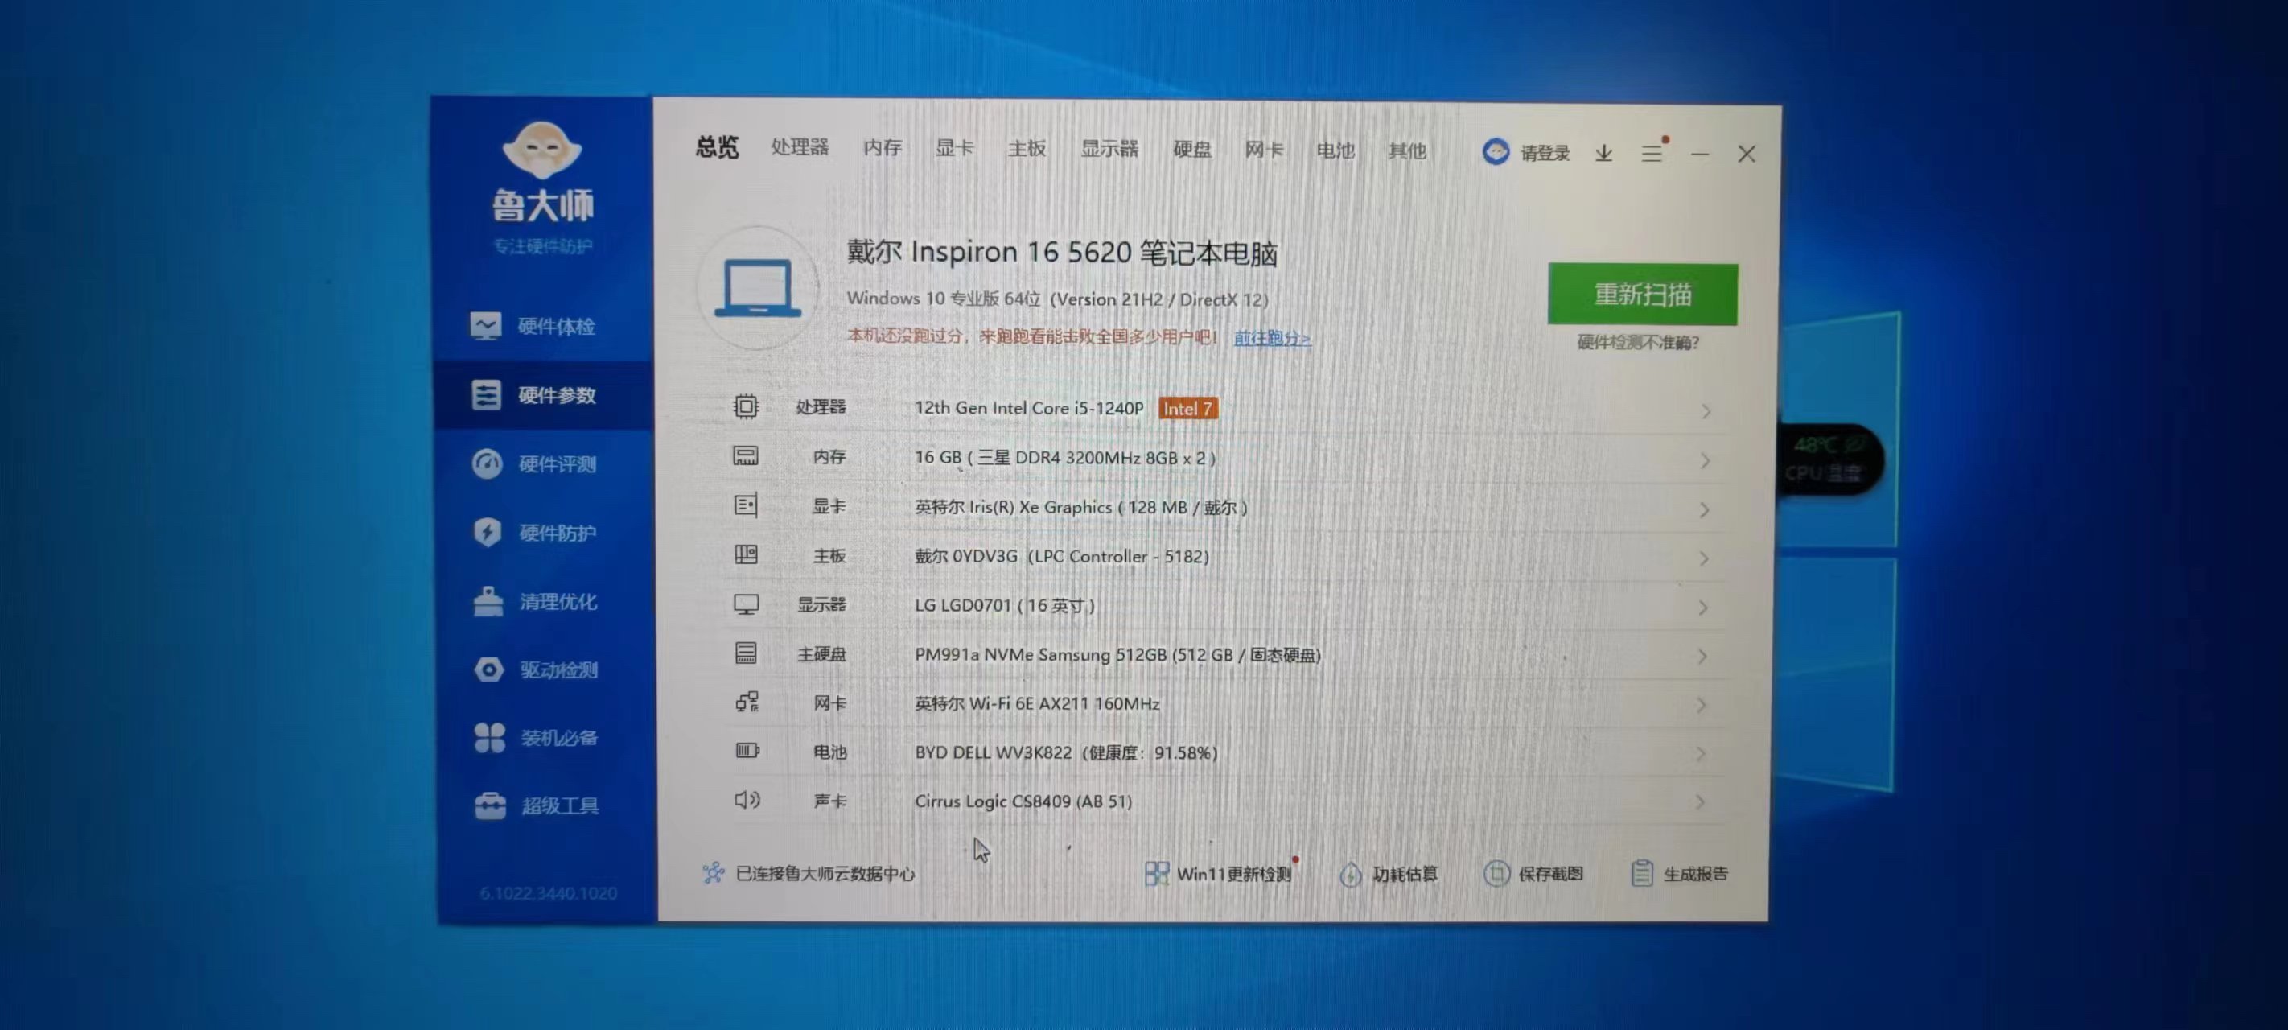This screenshot has width=2288, height=1030.
Task: Click 硬件检测不准确? text link
Action: (1637, 342)
